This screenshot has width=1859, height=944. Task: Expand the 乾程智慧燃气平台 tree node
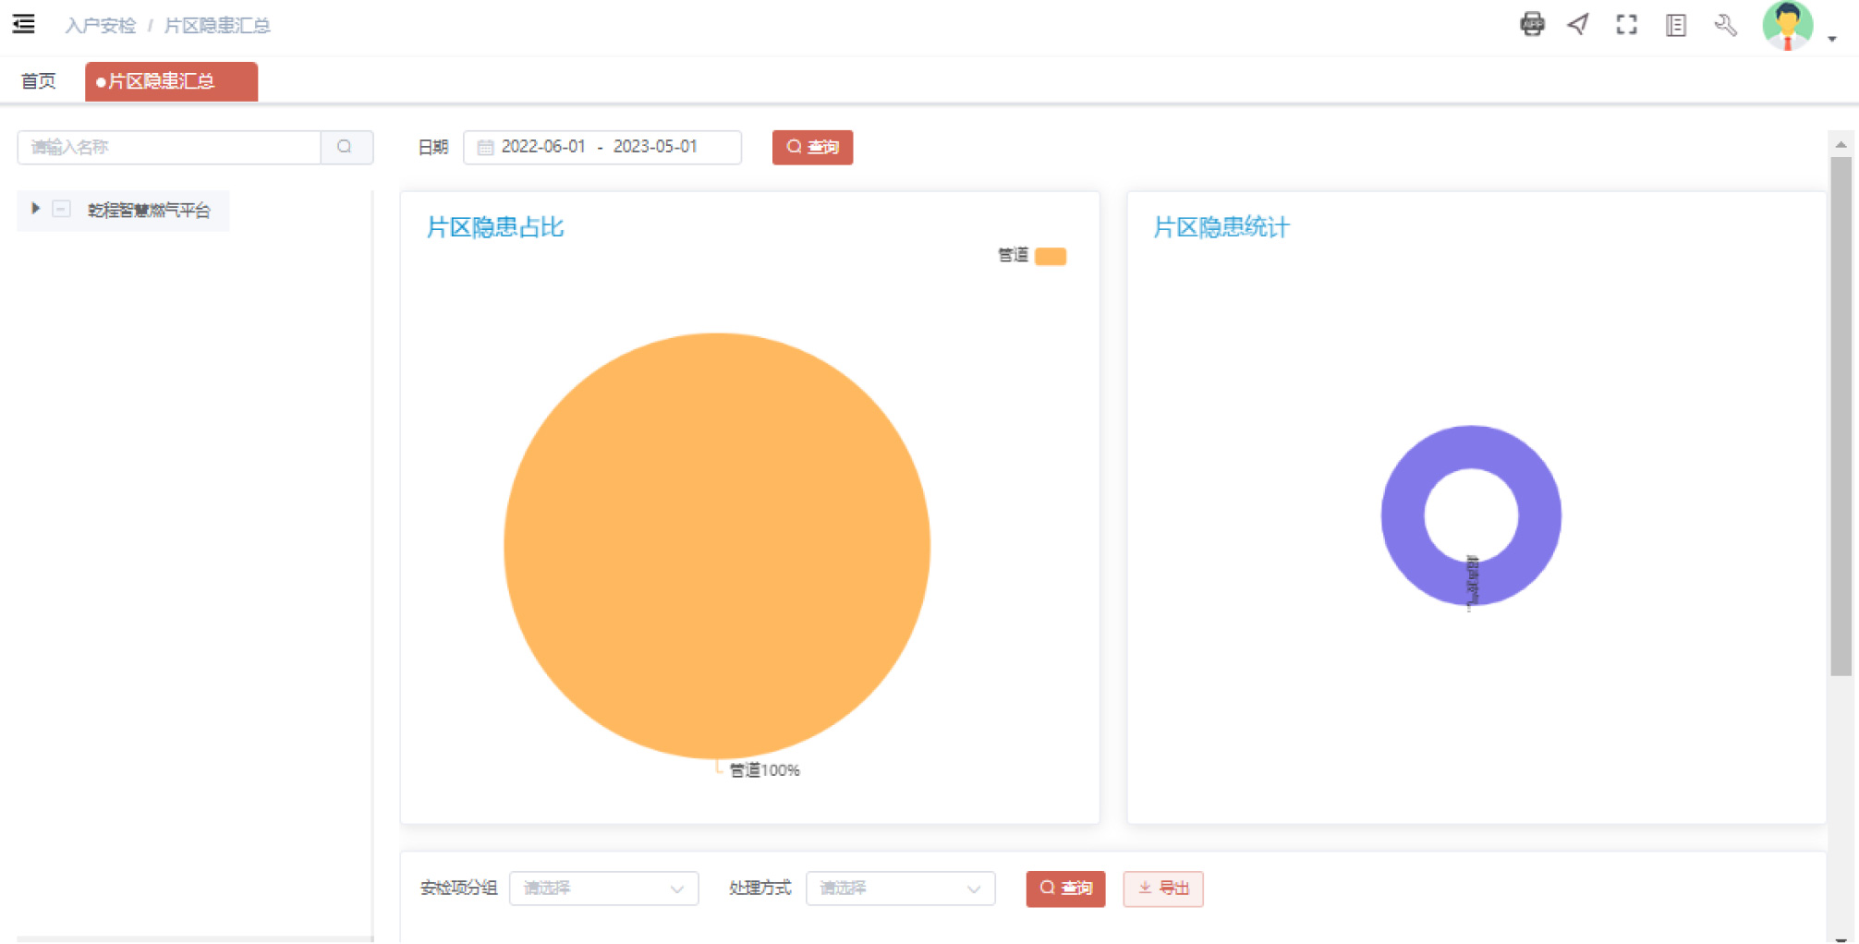(35, 209)
